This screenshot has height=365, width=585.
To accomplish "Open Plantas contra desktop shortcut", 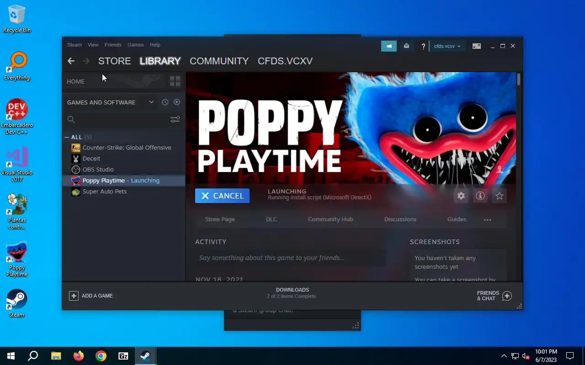I will pyautogui.click(x=17, y=211).
